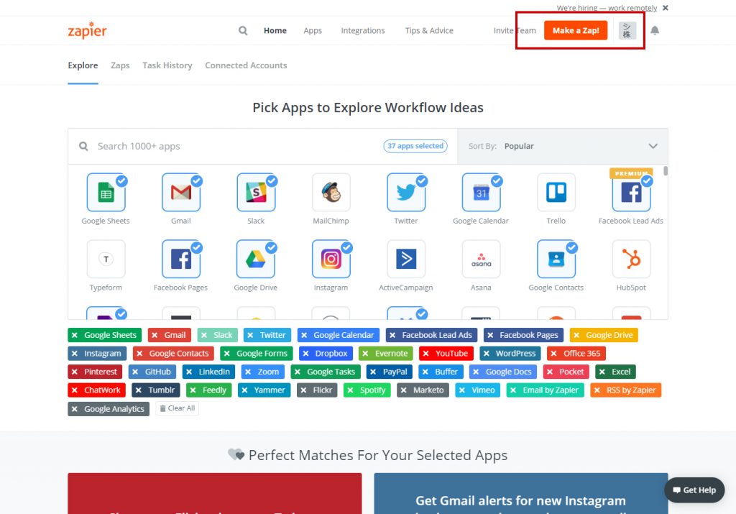
Task: Select the HubSpot app icon
Action: (x=630, y=259)
